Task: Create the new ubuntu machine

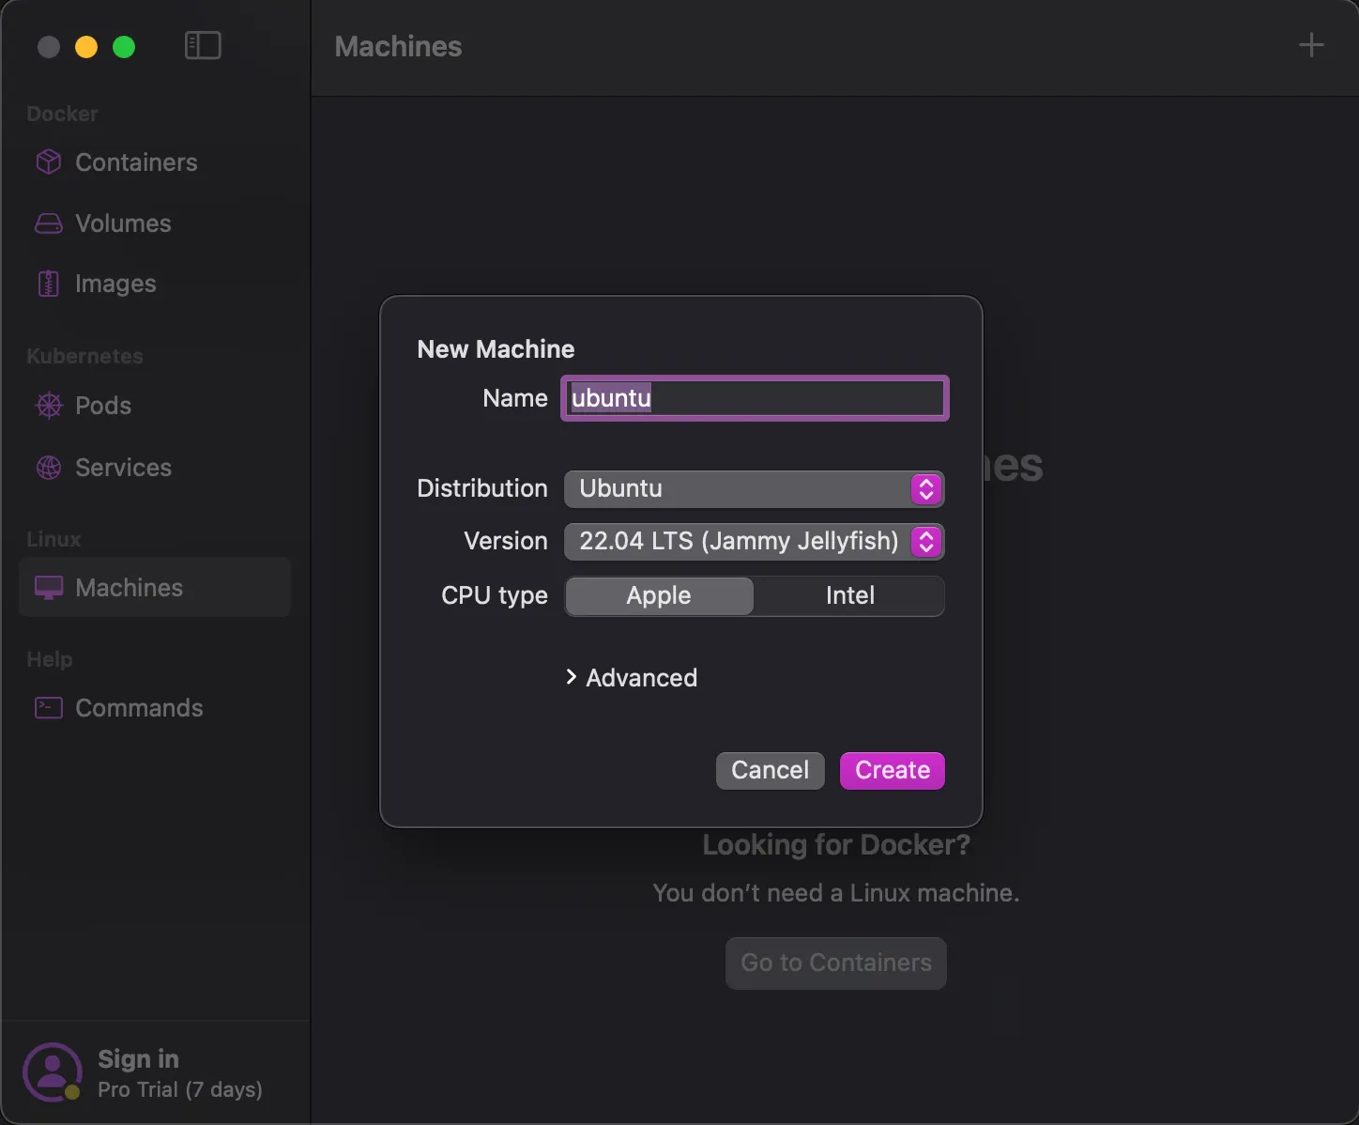Action: 893,771
